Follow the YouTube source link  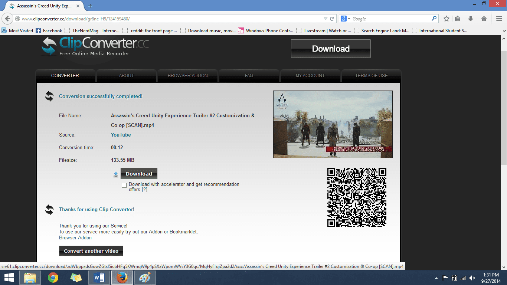tap(121, 135)
